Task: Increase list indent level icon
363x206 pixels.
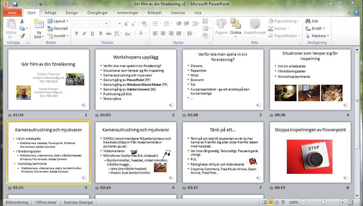Action: (x=186, y=24)
